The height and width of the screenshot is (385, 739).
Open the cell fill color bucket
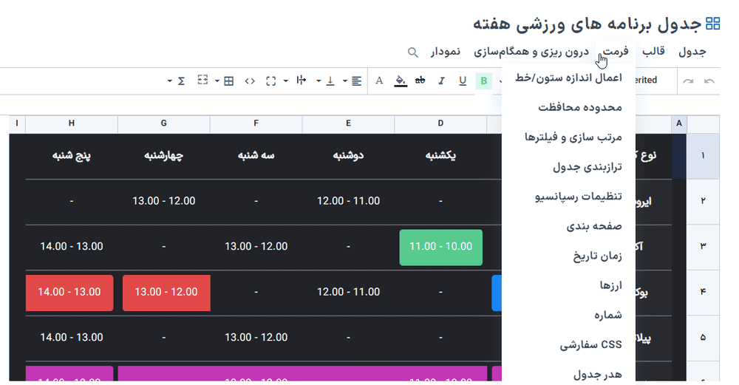[400, 81]
